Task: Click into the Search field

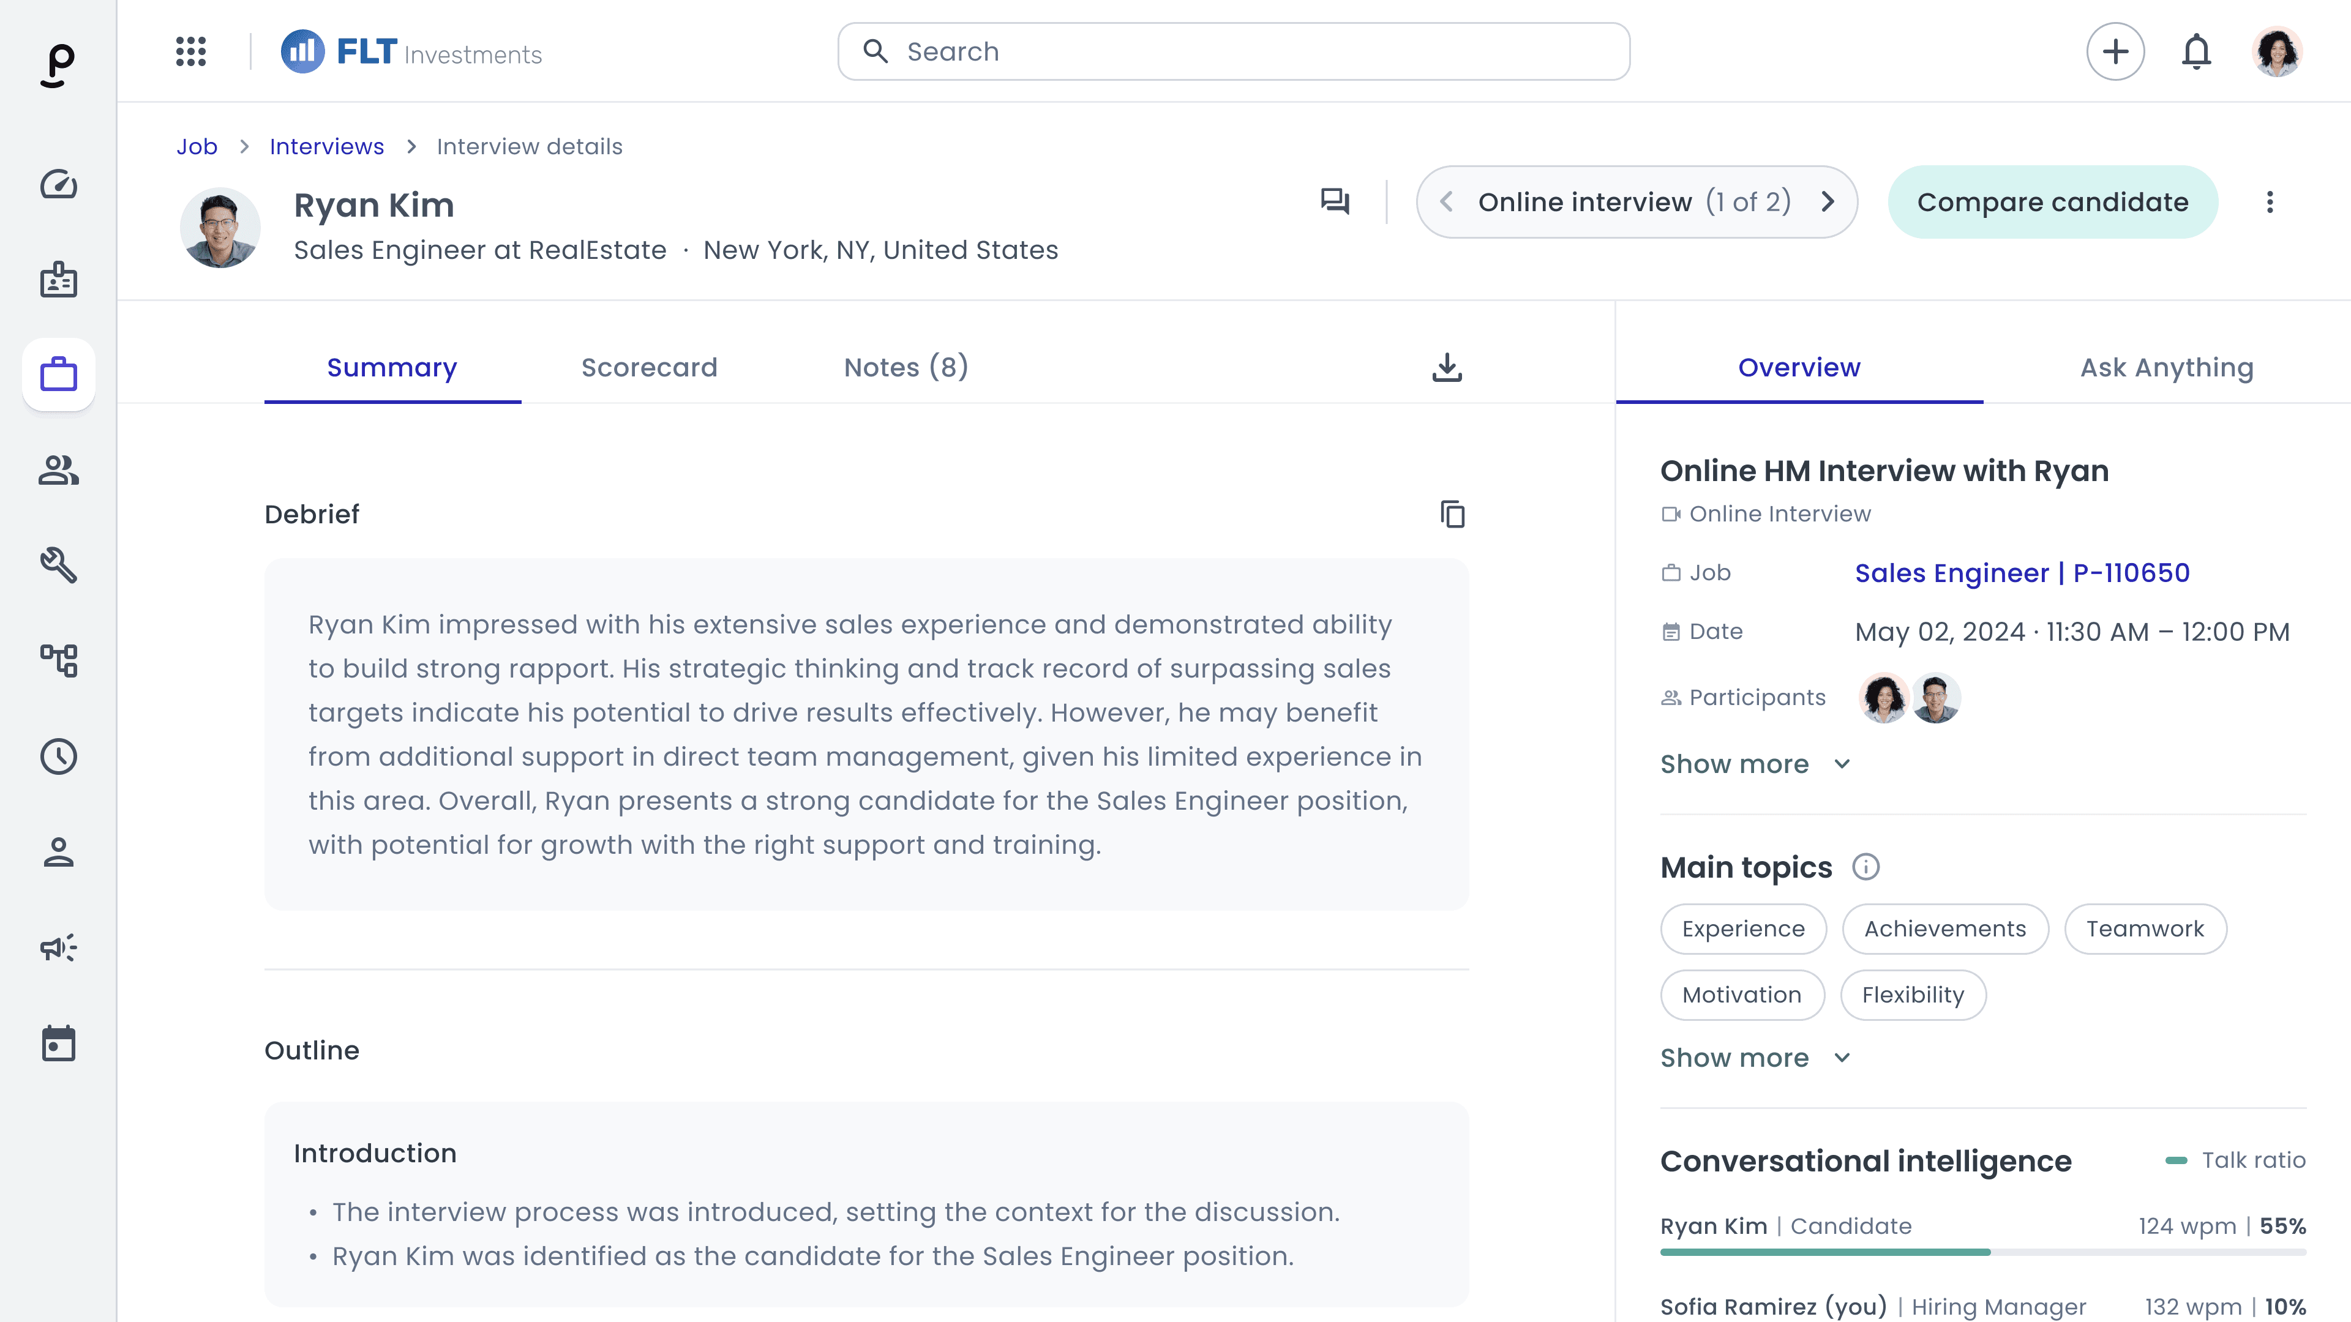Action: coord(1232,52)
